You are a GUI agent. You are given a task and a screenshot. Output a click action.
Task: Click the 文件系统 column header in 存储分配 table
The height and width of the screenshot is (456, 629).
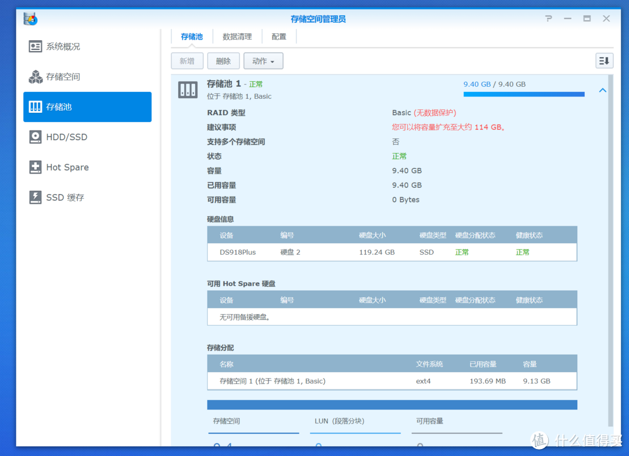pyautogui.click(x=429, y=364)
